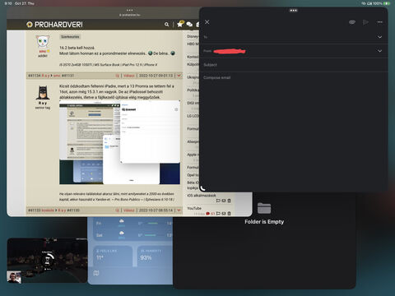Open the favorites star icon in Prohardver header
Image resolution: width=395 pixels, height=296 pixels.
click(x=180, y=24)
